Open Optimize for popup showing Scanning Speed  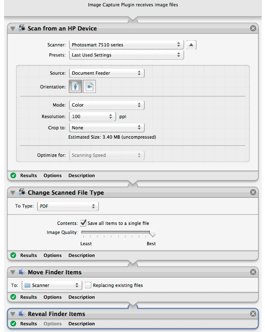107,155
